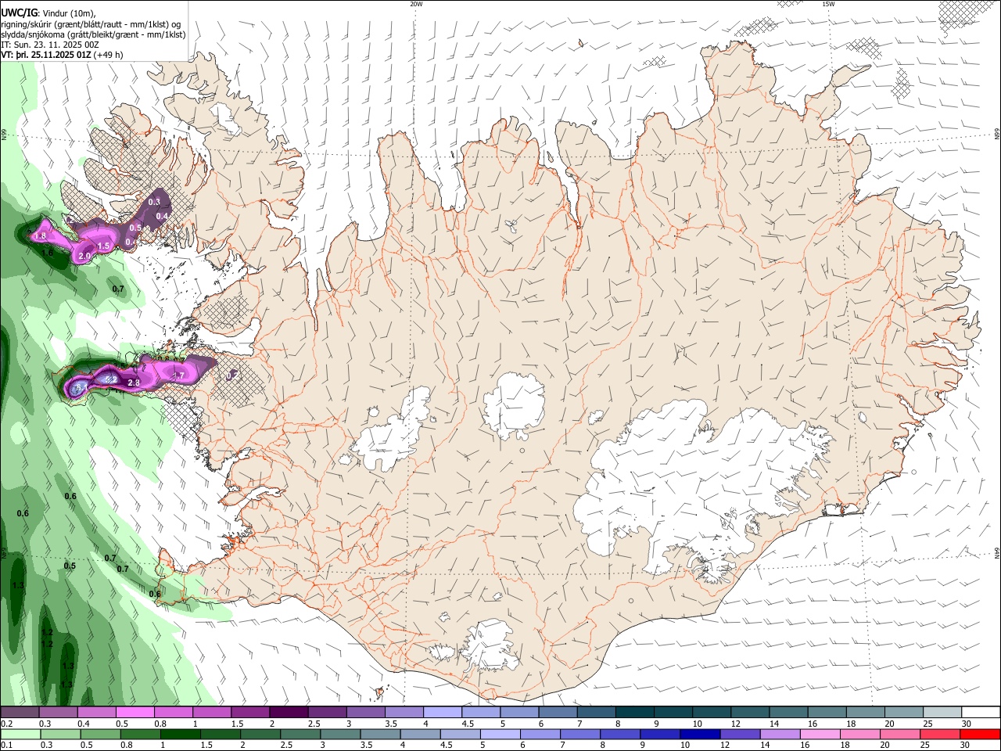
Task: Click the 15W longitude label
Action: point(828,4)
